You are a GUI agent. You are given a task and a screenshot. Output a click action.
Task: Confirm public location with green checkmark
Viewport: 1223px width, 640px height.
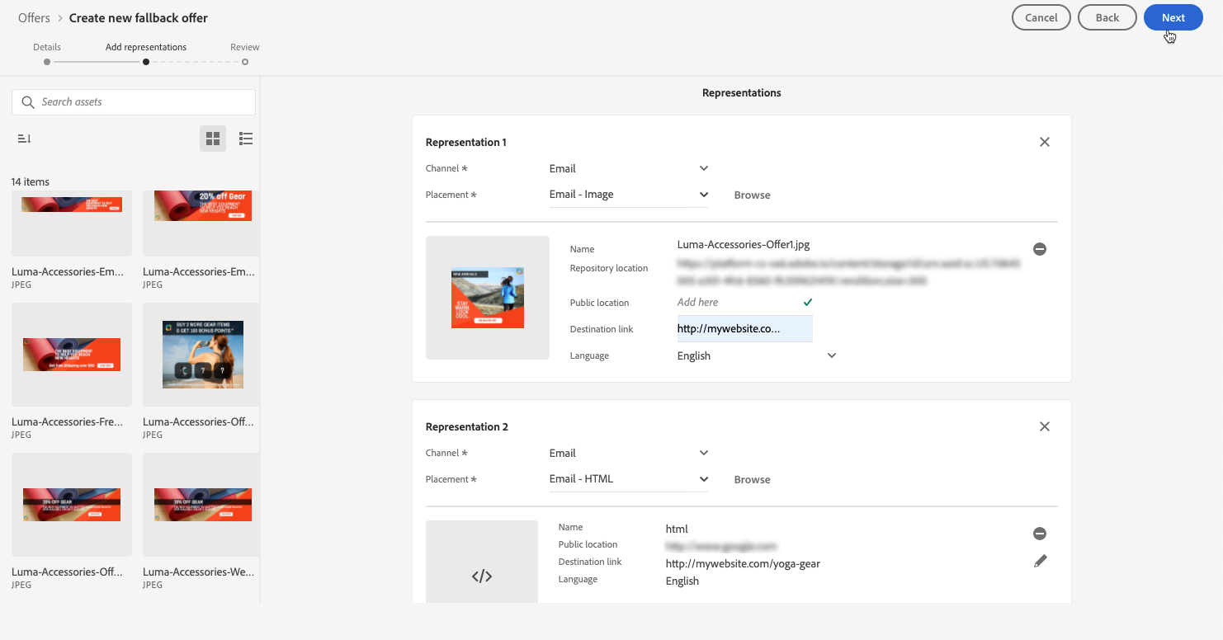pyautogui.click(x=808, y=302)
